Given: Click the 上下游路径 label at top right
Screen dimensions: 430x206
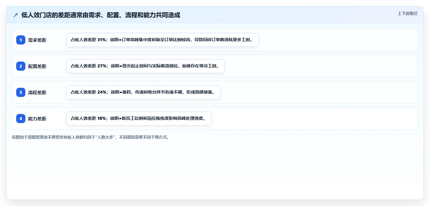Looking at the screenshot, I should (x=407, y=13).
